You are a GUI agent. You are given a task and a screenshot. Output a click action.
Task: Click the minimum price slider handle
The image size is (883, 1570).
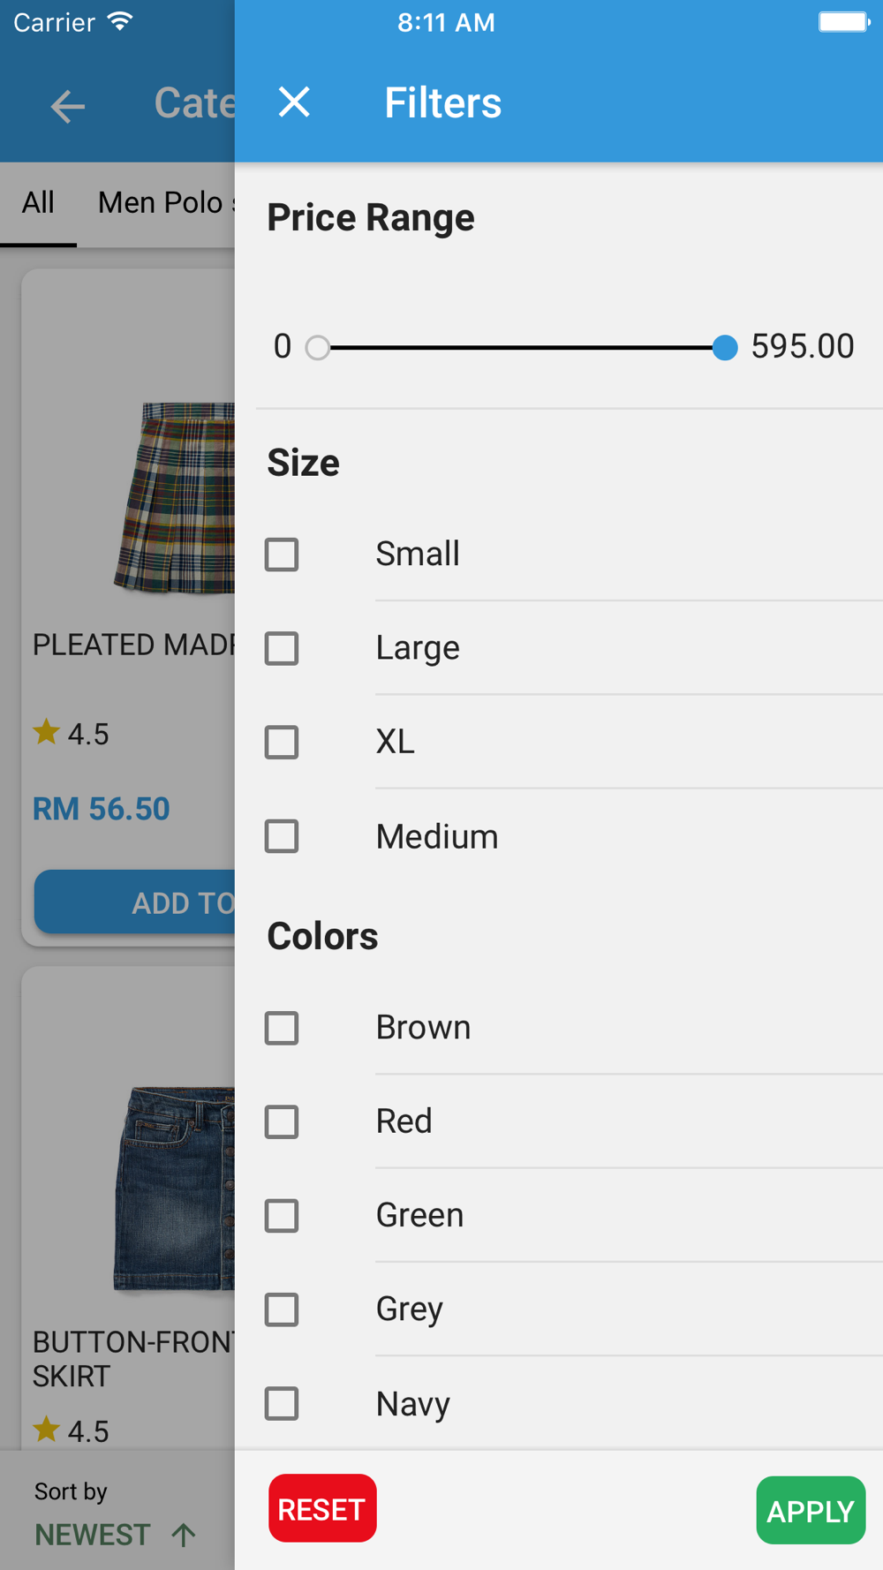click(318, 348)
